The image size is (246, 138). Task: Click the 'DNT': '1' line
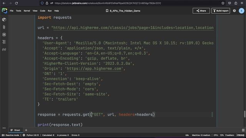[x=55, y=74]
